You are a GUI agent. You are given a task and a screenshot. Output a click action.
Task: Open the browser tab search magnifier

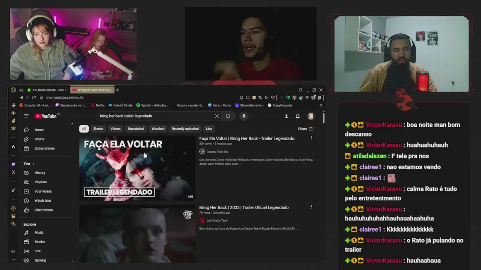pyautogui.click(x=301, y=90)
